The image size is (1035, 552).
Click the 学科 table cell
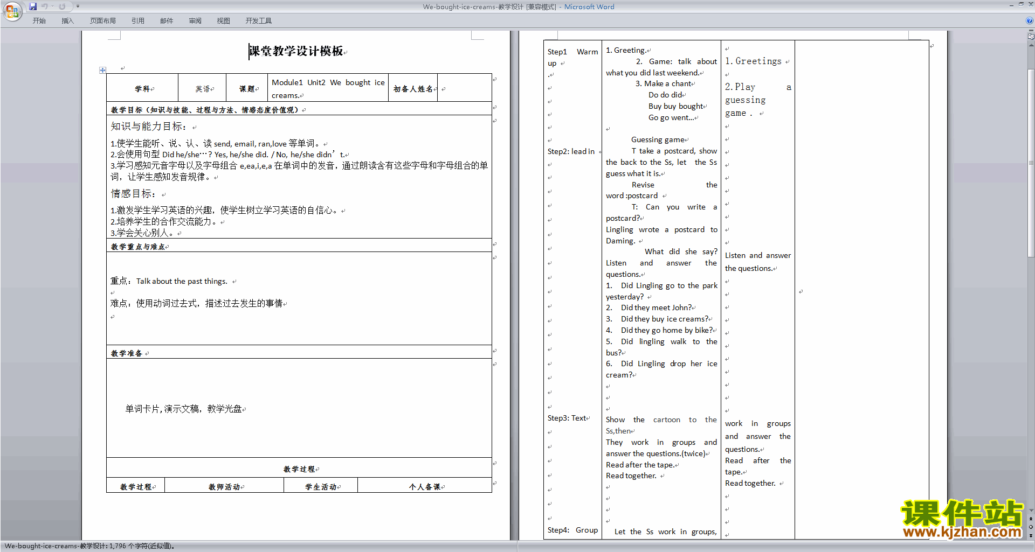pos(142,89)
